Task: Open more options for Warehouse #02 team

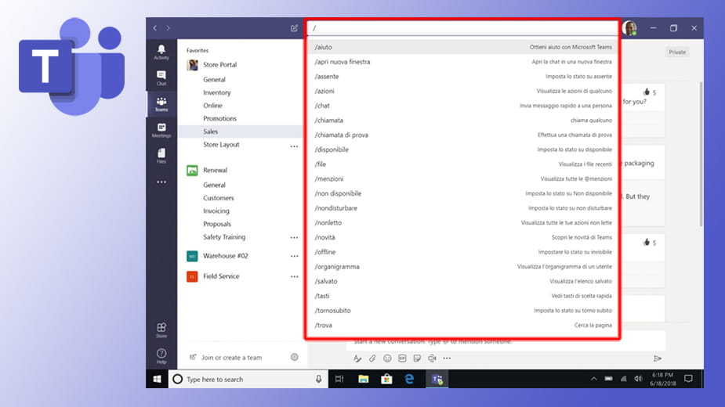Action: click(294, 256)
